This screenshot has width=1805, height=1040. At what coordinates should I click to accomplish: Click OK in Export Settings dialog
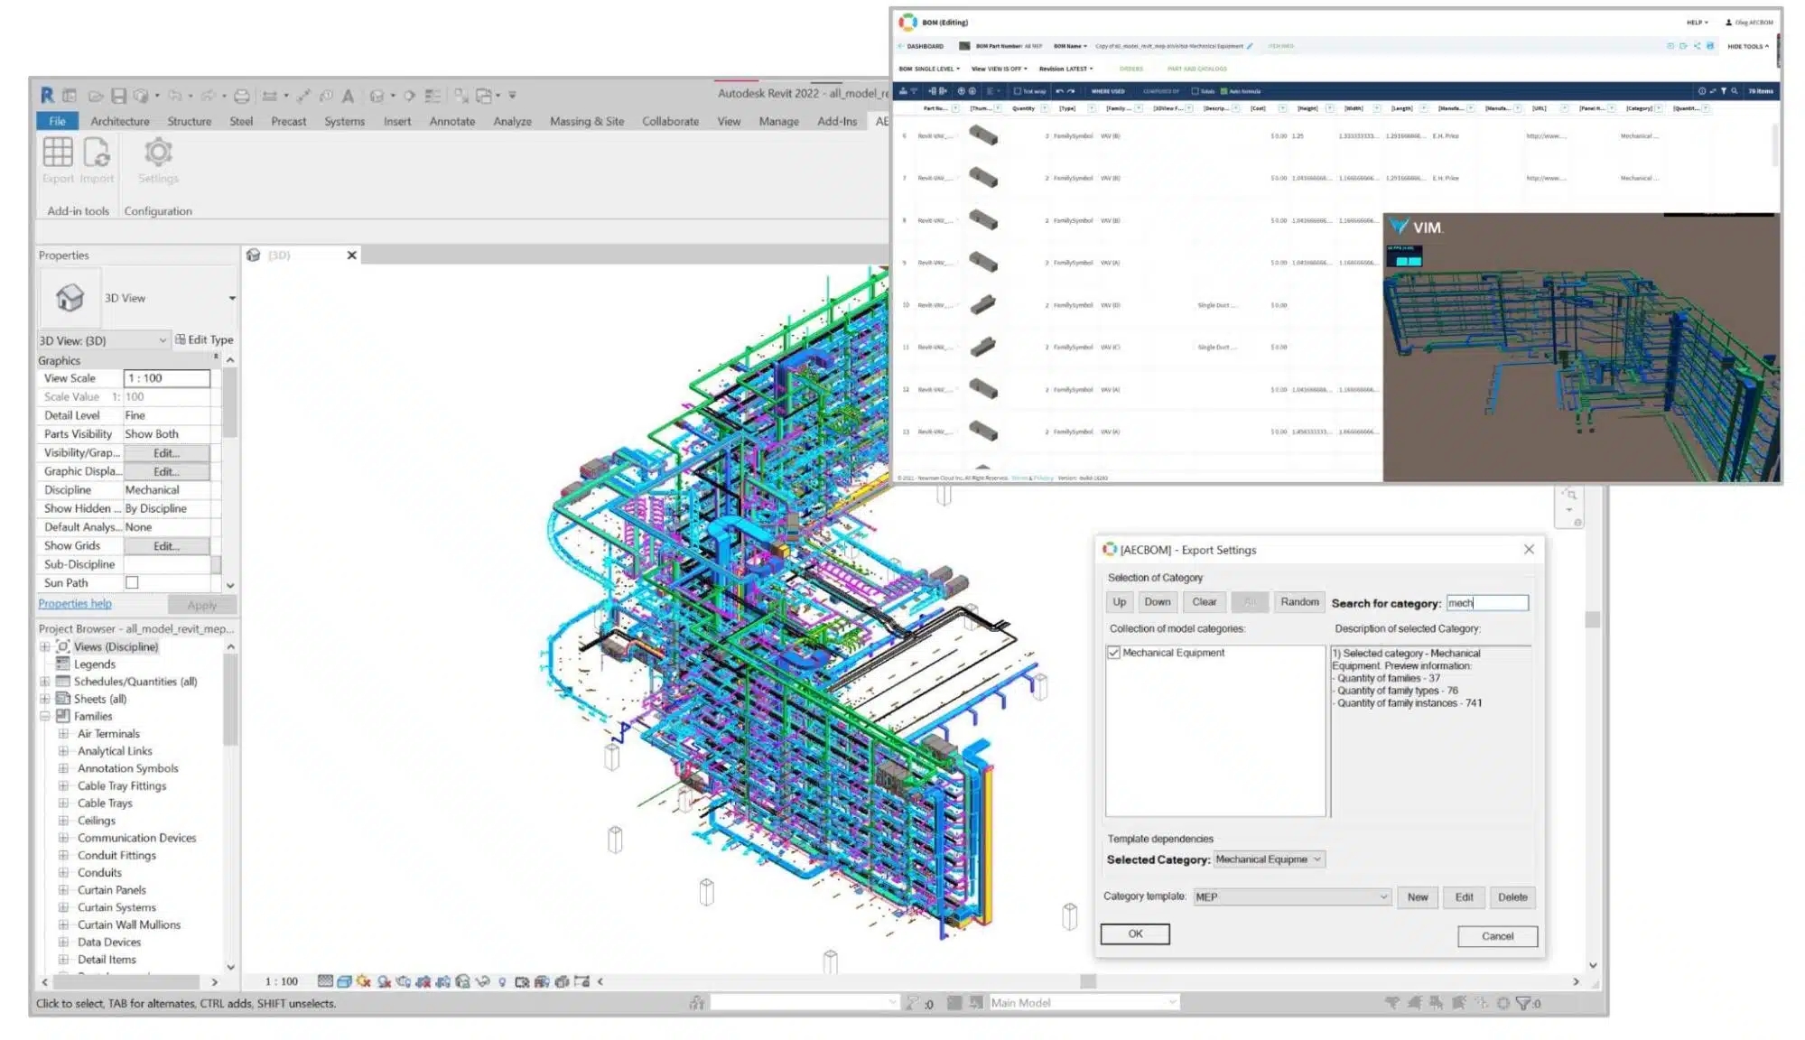pyautogui.click(x=1135, y=934)
